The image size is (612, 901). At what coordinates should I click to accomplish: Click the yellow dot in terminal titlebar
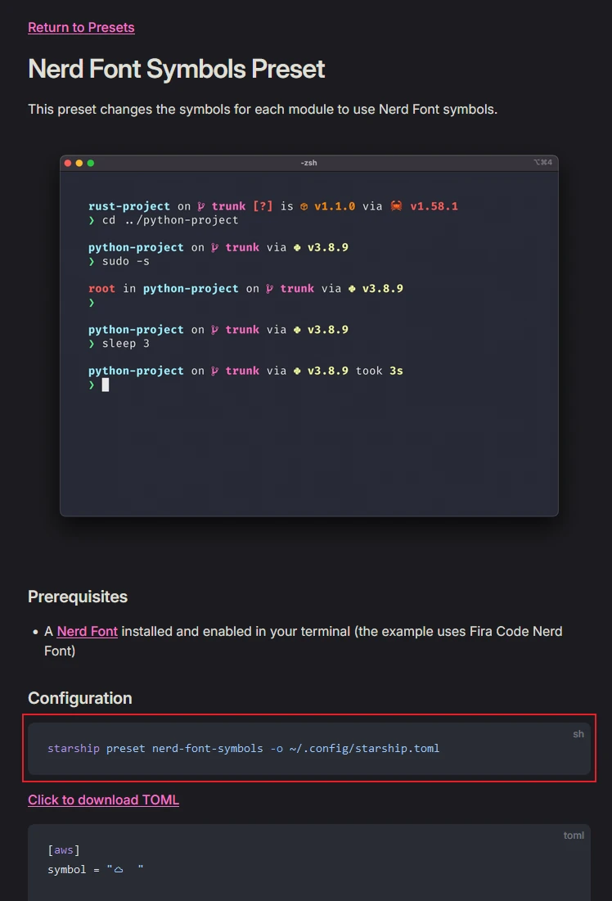click(x=79, y=163)
